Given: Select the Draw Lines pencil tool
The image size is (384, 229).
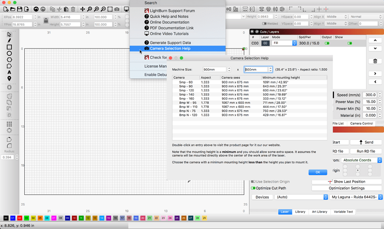Looking at the screenshot, I should tap(9, 41).
